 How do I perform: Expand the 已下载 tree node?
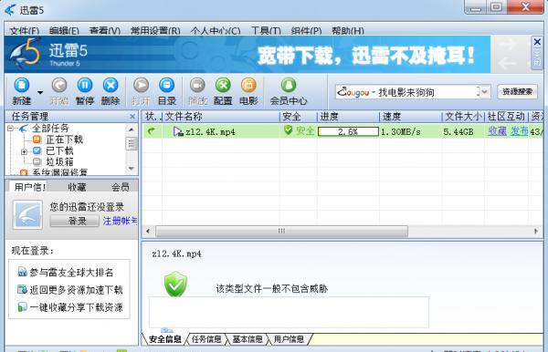[24, 151]
